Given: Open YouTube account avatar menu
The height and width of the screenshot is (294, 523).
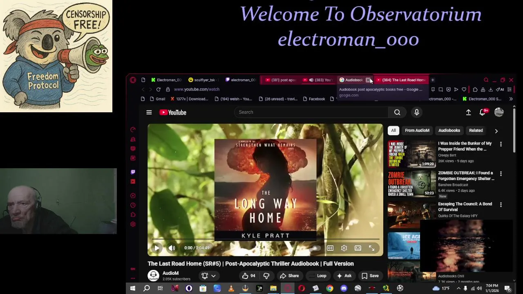Looking at the screenshot, I should [x=499, y=112].
